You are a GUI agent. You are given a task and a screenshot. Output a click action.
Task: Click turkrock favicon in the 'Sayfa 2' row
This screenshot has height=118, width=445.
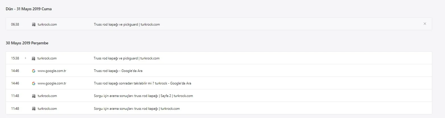coord(34,96)
